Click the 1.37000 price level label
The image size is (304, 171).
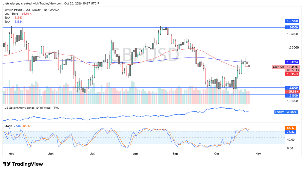[x=292, y=21]
